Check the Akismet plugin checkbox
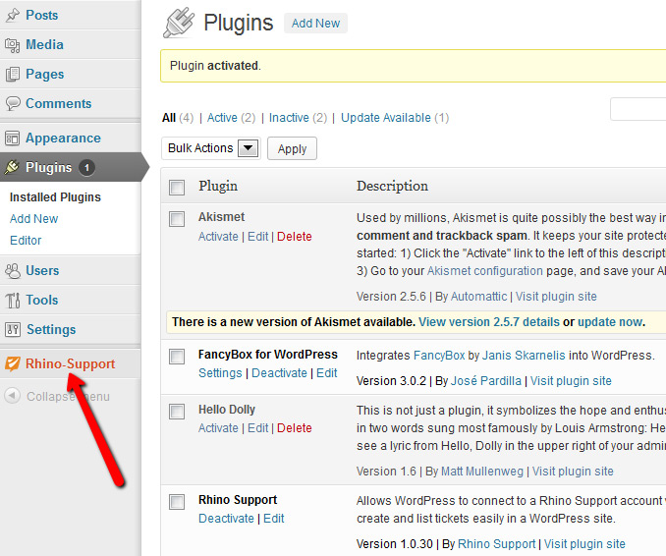Image resolution: width=666 pixels, height=556 pixels. [177, 219]
